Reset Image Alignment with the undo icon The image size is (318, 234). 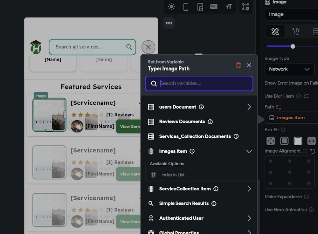coord(313,151)
